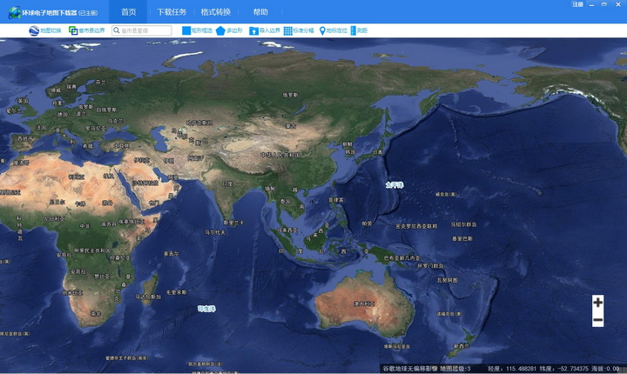
Task: Click the magnifier icon in search box
Action: point(117,30)
